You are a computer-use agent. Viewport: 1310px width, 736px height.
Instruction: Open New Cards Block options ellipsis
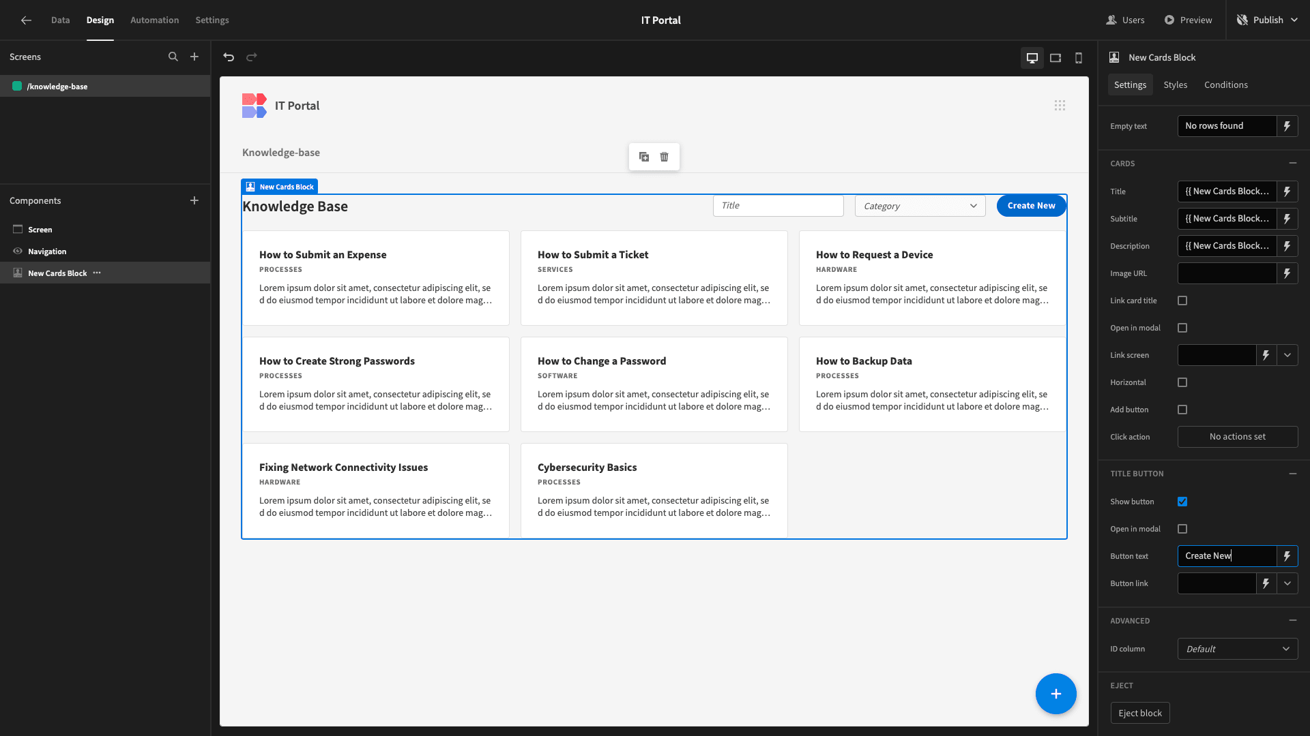tap(97, 273)
